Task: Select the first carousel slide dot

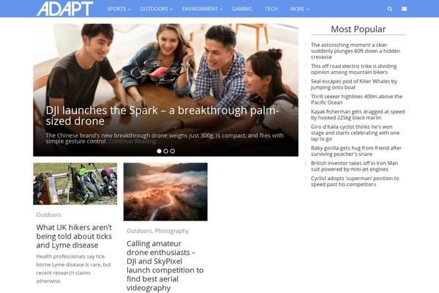Action: [159, 151]
